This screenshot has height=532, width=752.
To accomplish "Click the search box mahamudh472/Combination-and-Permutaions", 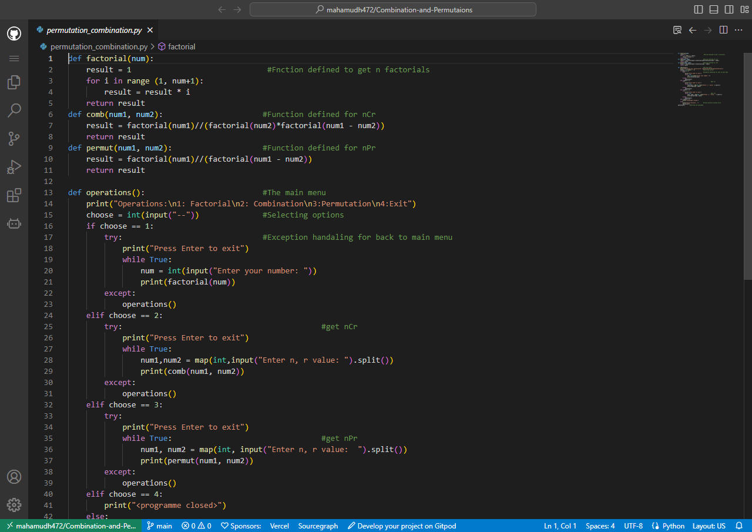I will tap(393, 9).
